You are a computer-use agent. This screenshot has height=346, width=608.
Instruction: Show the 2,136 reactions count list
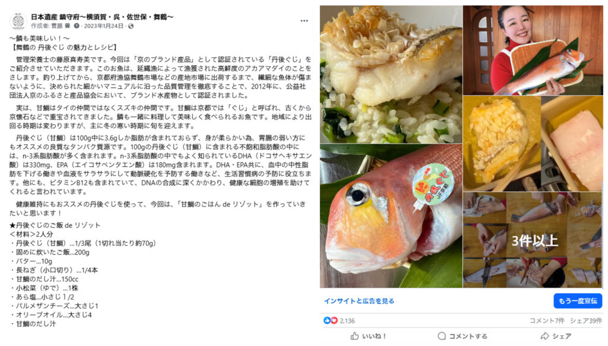coord(347,321)
